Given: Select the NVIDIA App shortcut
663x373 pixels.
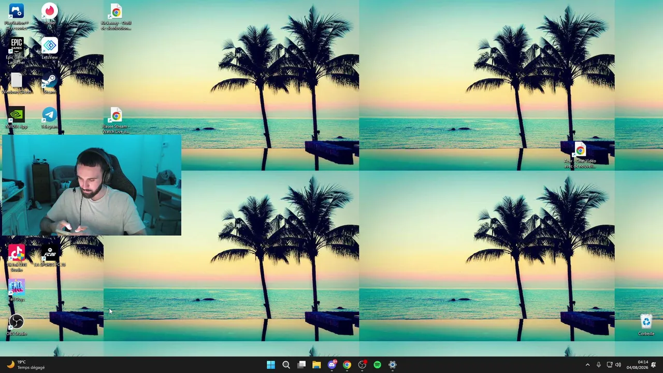Looking at the screenshot, I should [x=17, y=118].
